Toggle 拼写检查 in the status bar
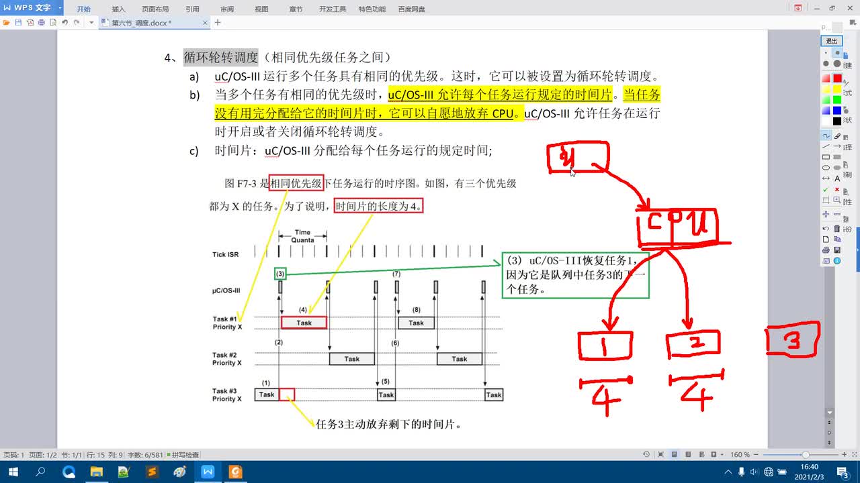 click(x=183, y=455)
